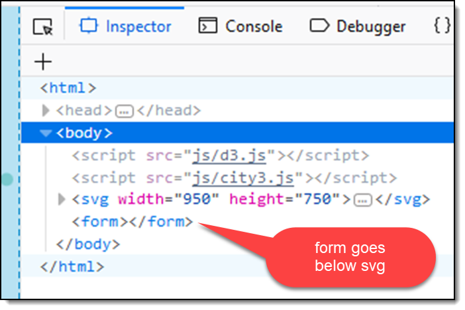Open the js/city3.js script link

coord(243,178)
